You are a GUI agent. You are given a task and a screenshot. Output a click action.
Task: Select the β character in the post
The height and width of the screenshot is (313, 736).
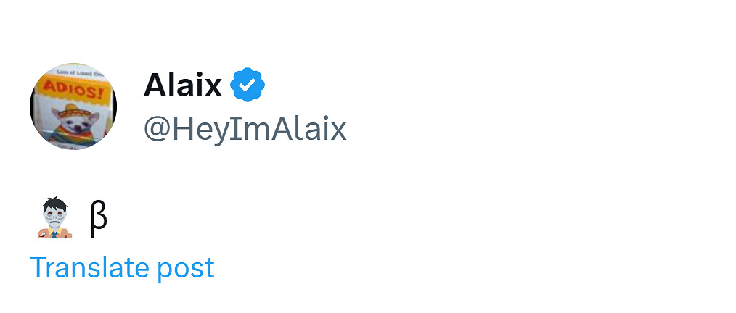[98, 218]
